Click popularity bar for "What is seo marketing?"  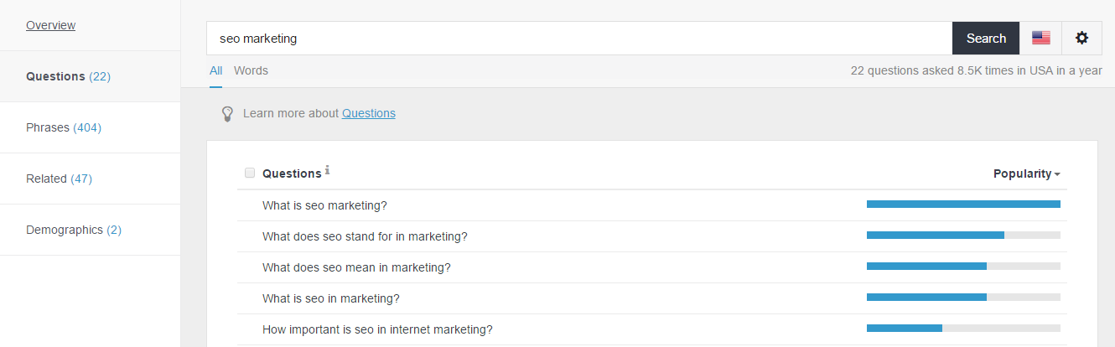click(962, 204)
